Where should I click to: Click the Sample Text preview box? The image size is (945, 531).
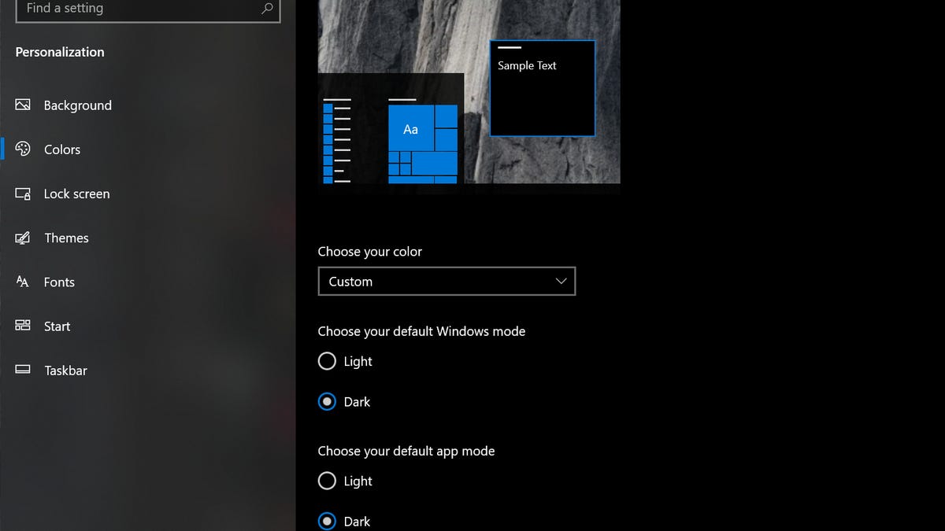pos(542,88)
